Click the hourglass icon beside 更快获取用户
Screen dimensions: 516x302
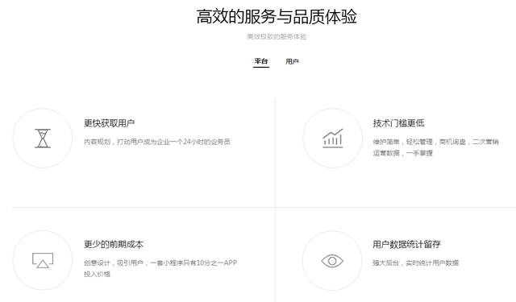[43, 139]
